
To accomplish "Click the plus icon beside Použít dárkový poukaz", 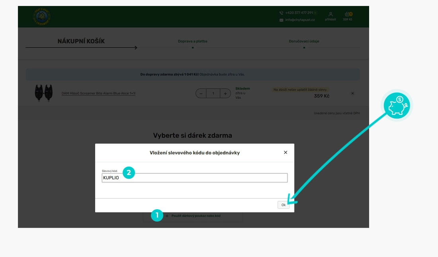I will click(167, 216).
